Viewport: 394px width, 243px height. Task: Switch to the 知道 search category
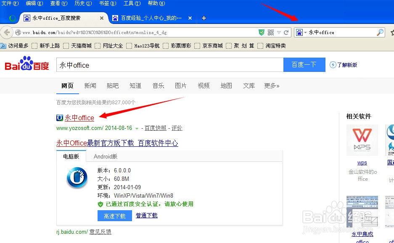coord(135,86)
